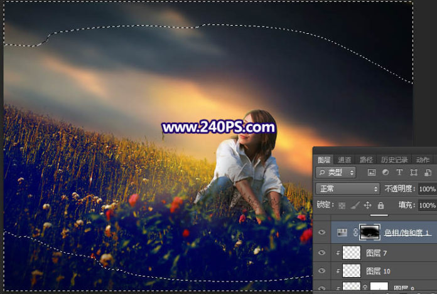Click the 填充 label
437x294 pixels.
click(407, 205)
